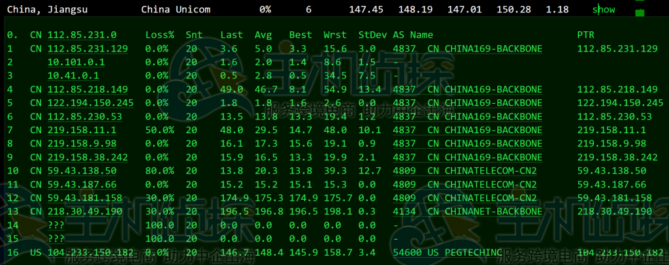
Task: Open hop 4 underlined IP 112.85.218.149
Action: 88,89
